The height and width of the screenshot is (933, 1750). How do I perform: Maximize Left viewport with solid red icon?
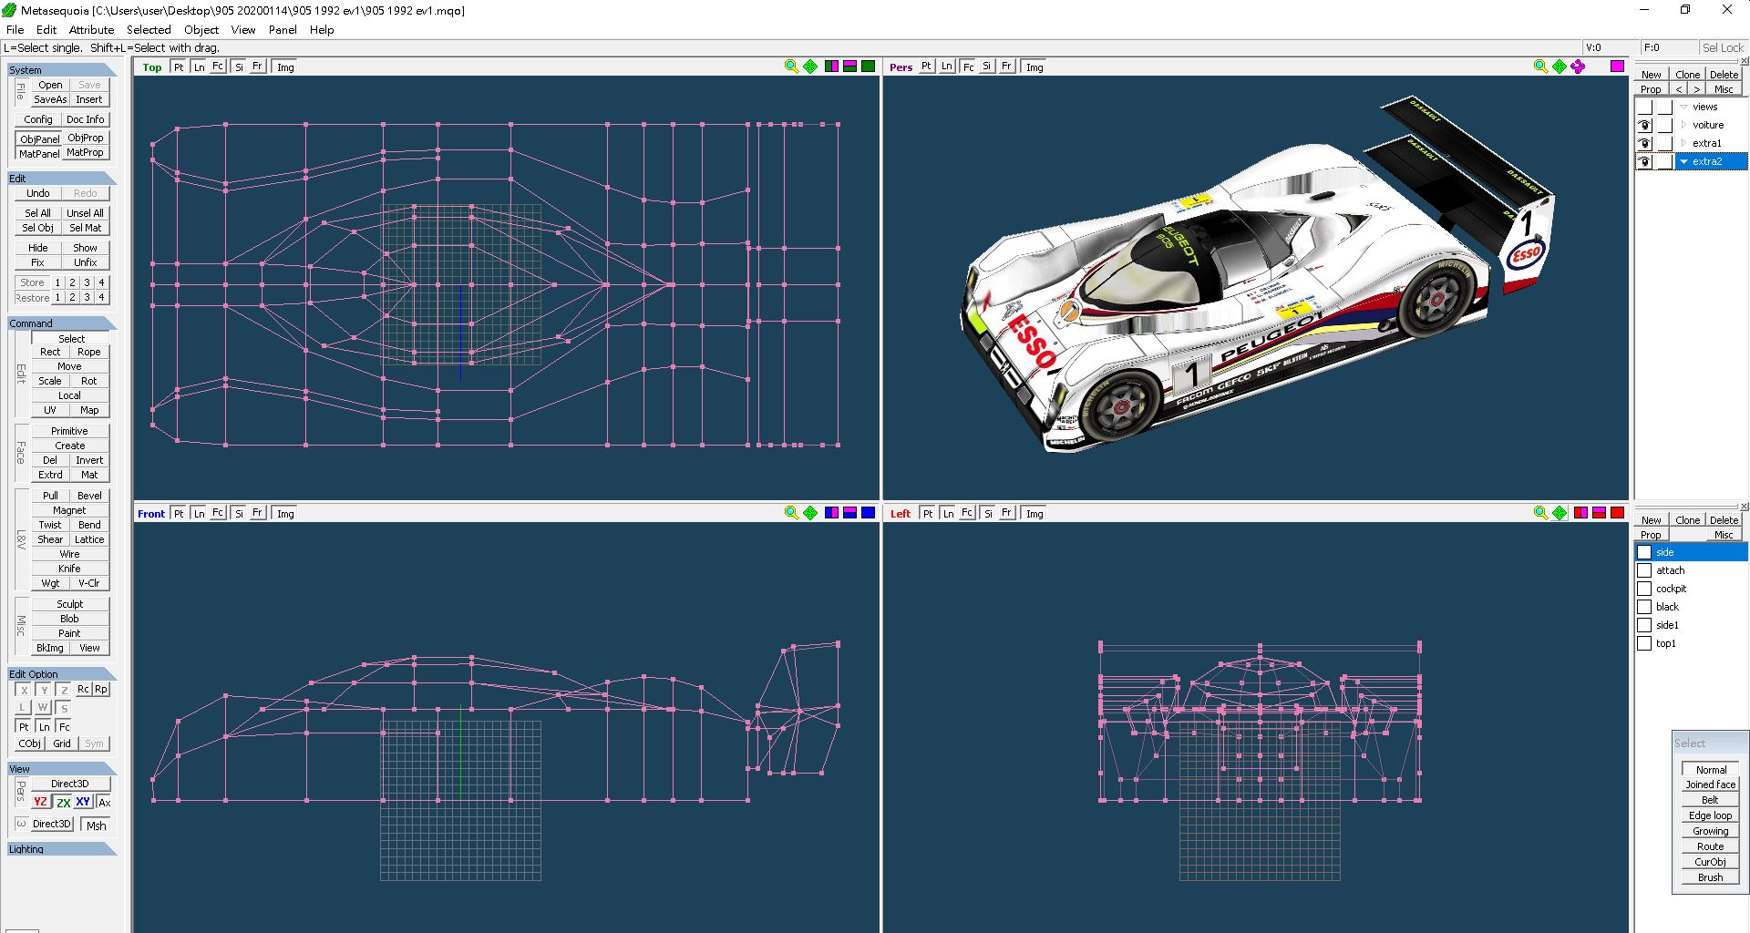click(x=1617, y=513)
